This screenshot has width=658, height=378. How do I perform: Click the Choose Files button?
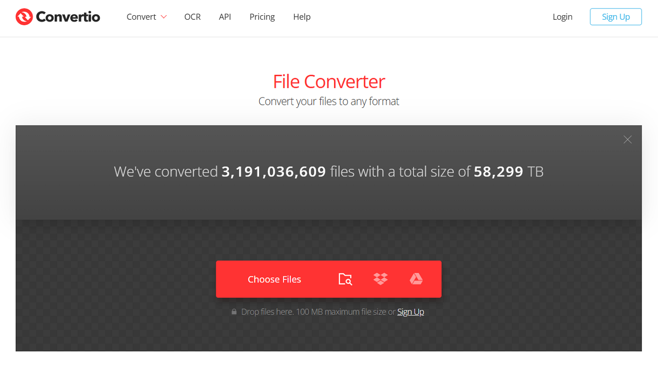tap(274, 279)
